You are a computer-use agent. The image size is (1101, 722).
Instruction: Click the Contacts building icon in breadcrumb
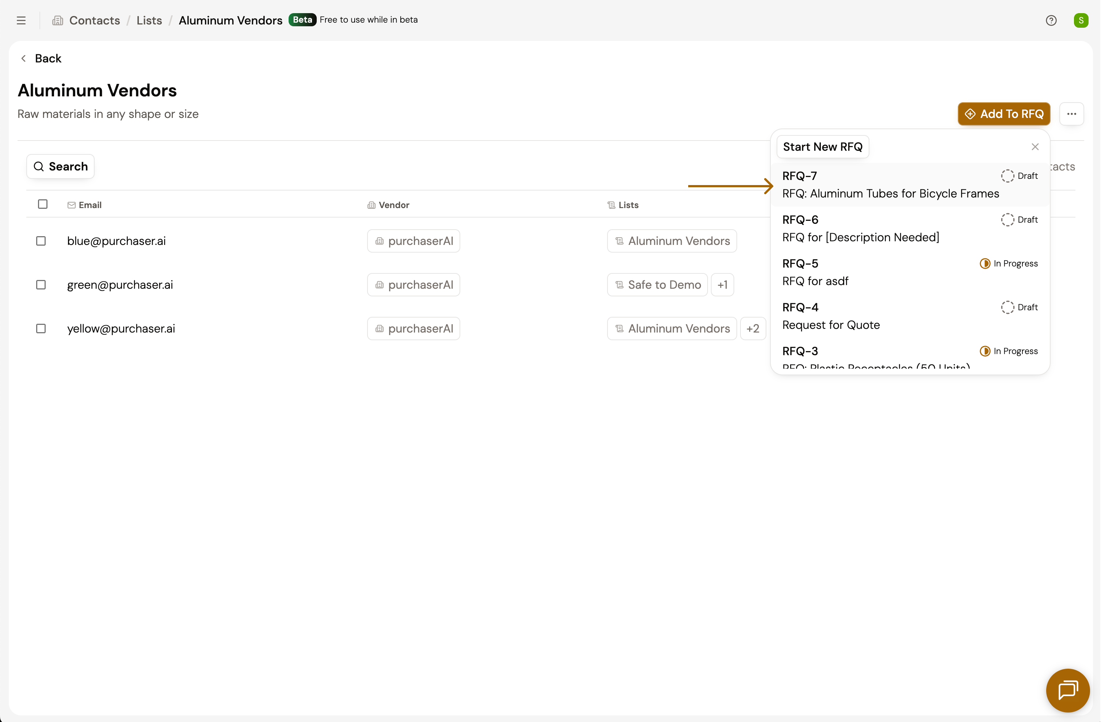click(x=58, y=20)
